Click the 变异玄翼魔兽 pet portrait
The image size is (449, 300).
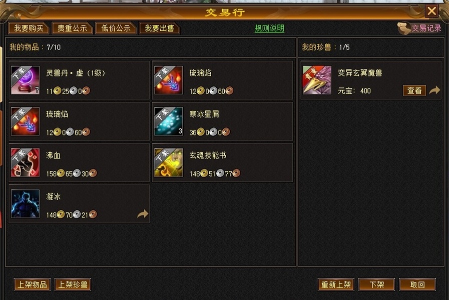click(317, 80)
